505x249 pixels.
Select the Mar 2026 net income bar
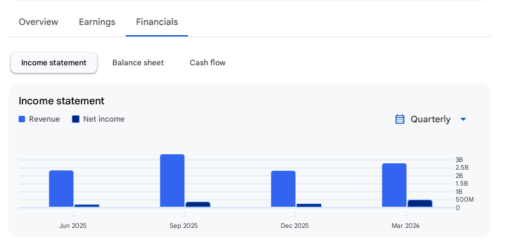(x=420, y=204)
